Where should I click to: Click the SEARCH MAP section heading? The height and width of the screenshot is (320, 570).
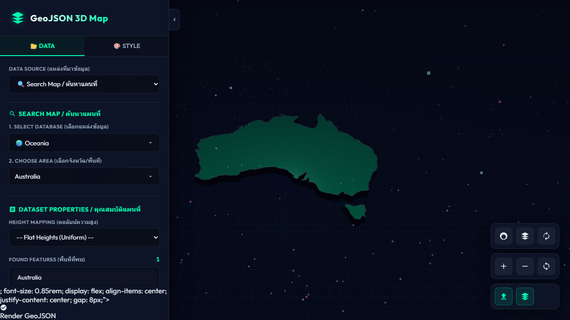[59, 114]
